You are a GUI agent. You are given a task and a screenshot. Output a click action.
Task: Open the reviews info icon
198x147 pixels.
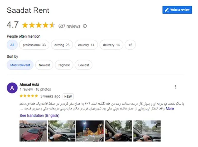click(85, 26)
